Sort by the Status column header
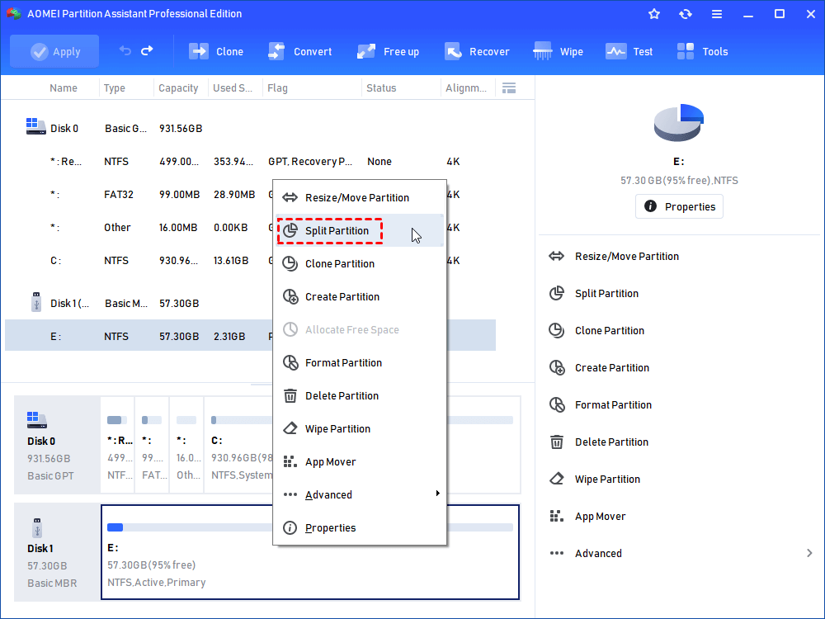Screen dimensions: 825x619 [381, 88]
